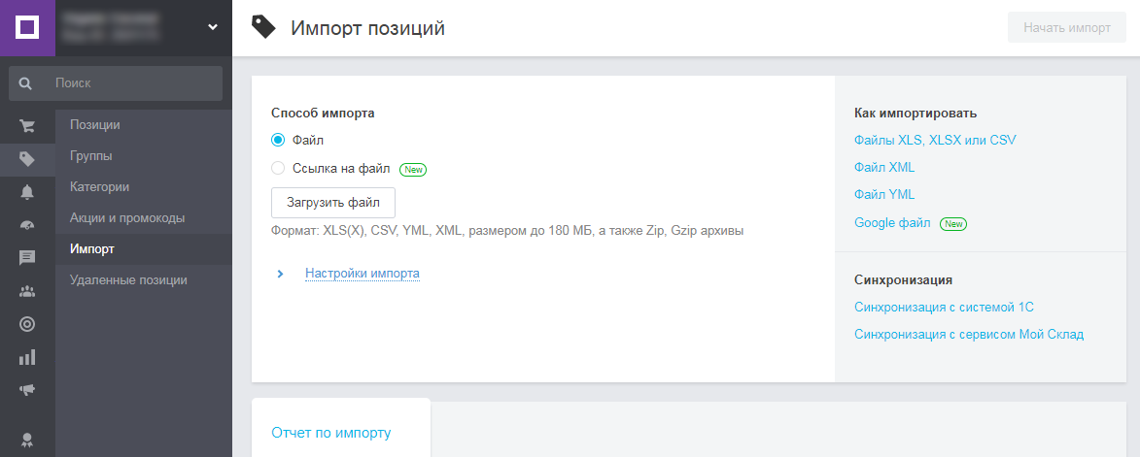Click the "Поиск" search field
Viewport: 1140px width, 457px height.
coord(131,83)
